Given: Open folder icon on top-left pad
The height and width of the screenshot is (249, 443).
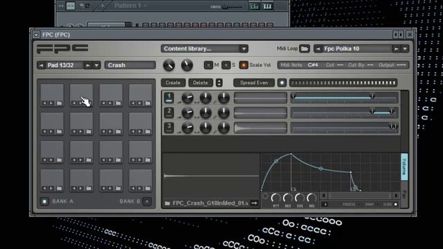Looking at the screenshot, I should (x=59, y=103).
